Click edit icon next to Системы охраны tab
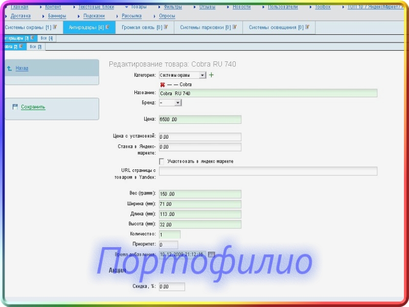 click(55, 27)
